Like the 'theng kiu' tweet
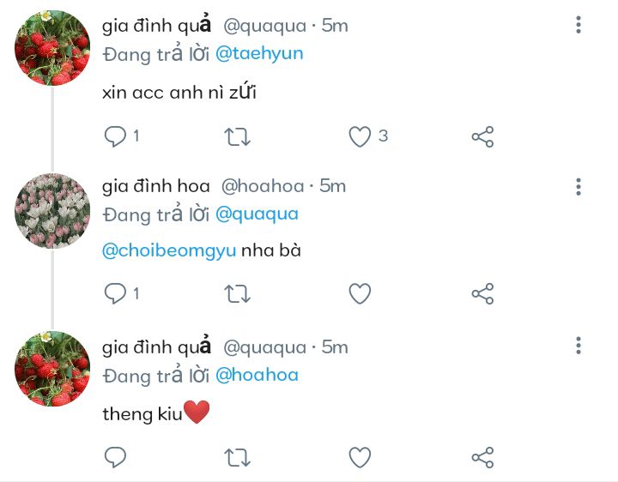 click(360, 457)
